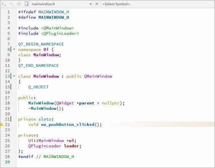215x168 pixels.
Task: Click line number 1 in the gutter
Action: 9,12
